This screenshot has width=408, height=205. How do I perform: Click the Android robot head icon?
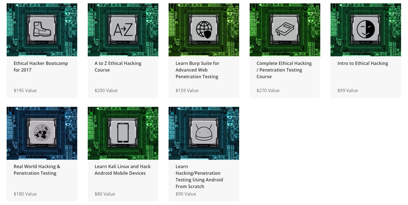(x=204, y=132)
